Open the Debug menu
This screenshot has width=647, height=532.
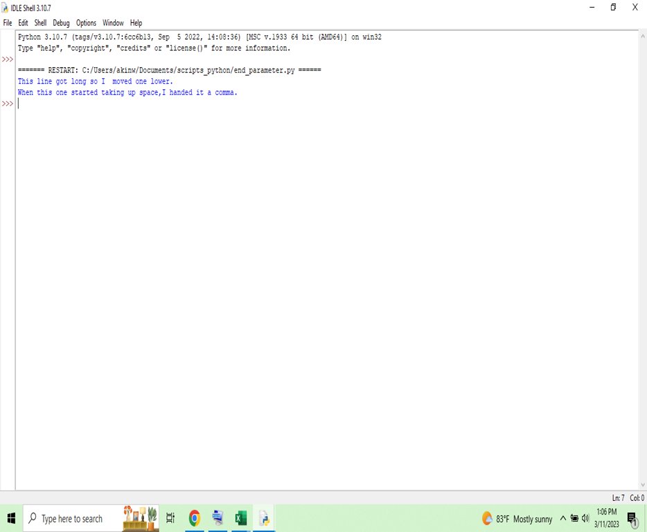click(61, 23)
